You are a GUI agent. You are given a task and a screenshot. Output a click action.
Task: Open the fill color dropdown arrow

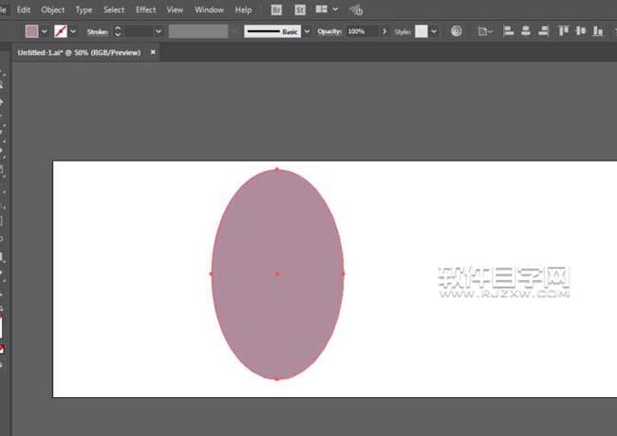pyautogui.click(x=45, y=31)
